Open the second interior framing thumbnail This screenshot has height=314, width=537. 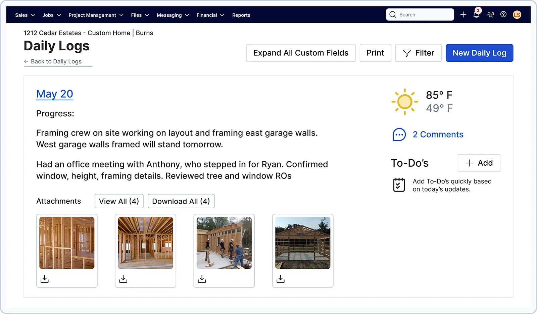click(145, 243)
